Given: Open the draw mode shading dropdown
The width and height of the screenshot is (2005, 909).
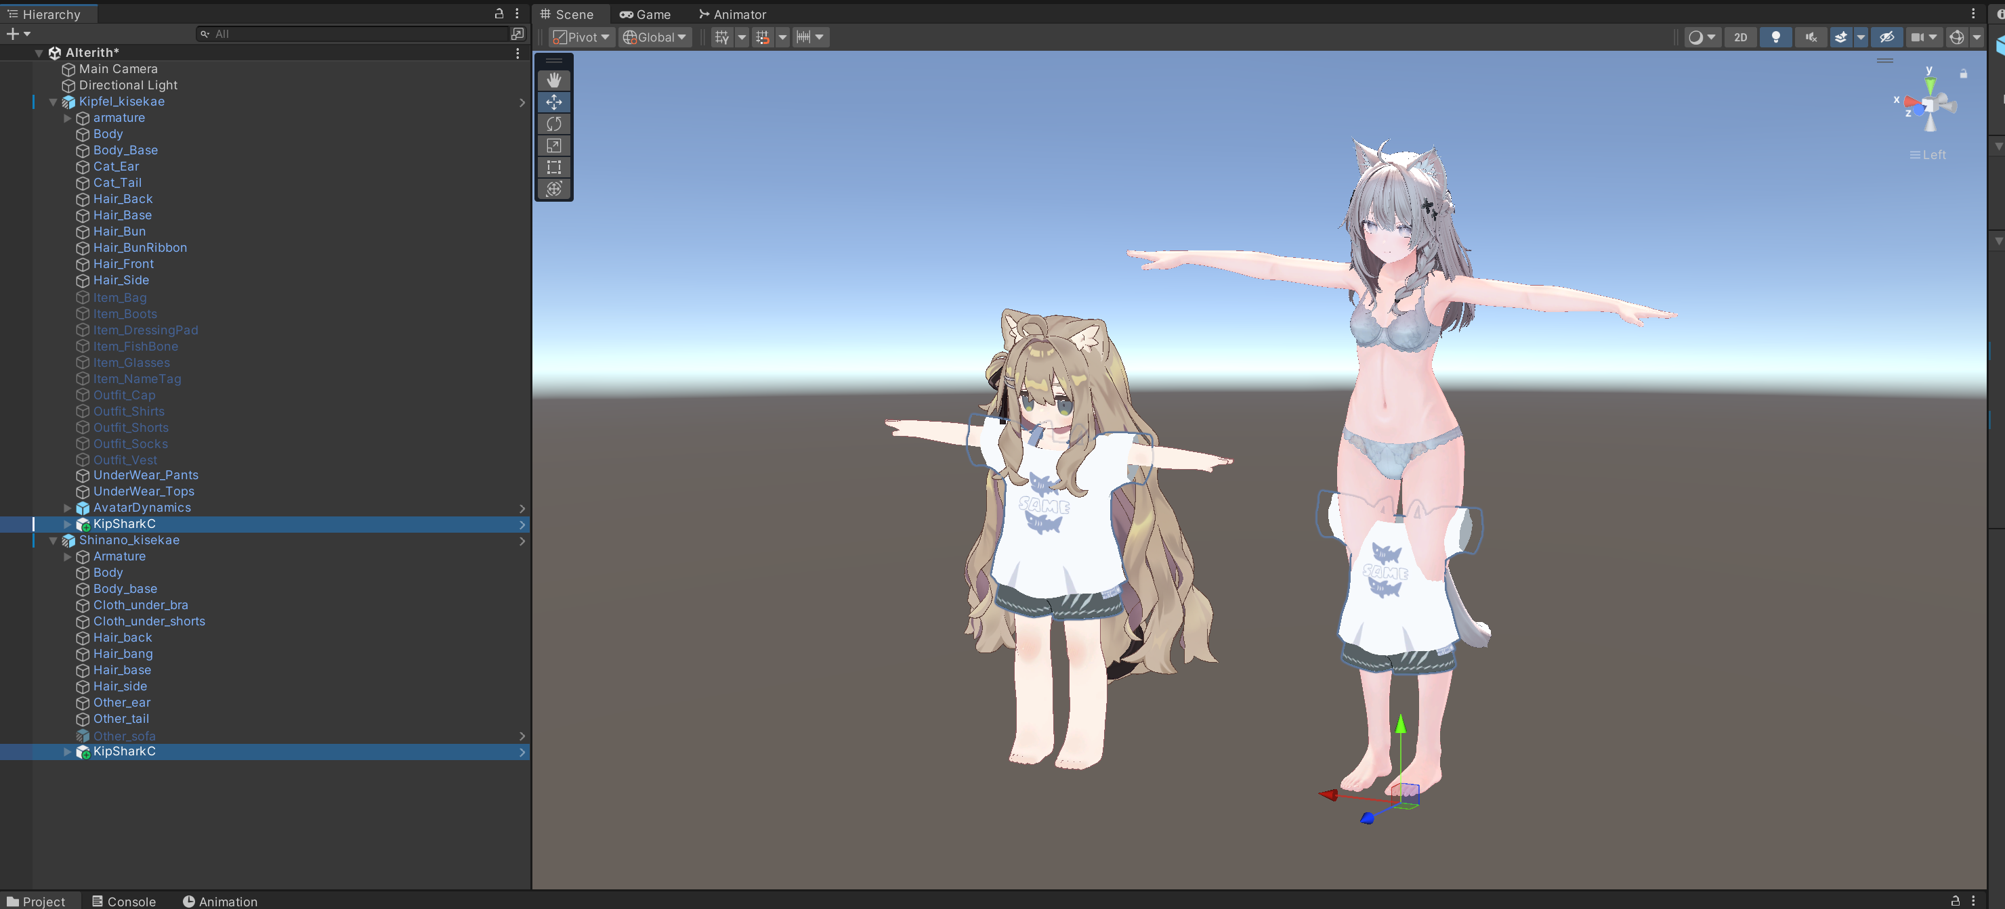Looking at the screenshot, I should pos(1702,37).
